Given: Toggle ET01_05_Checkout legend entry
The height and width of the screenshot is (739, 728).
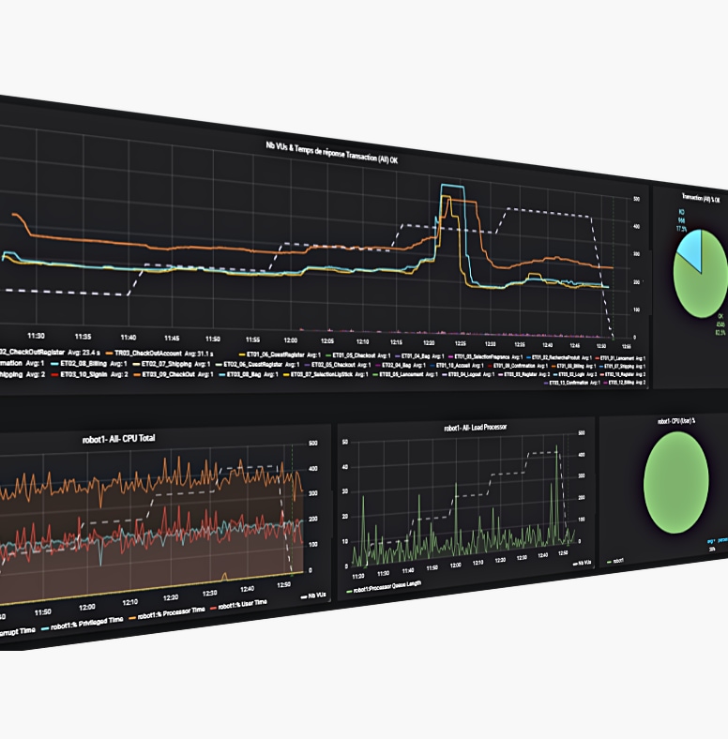Looking at the screenshot, I should click(358, 355).
